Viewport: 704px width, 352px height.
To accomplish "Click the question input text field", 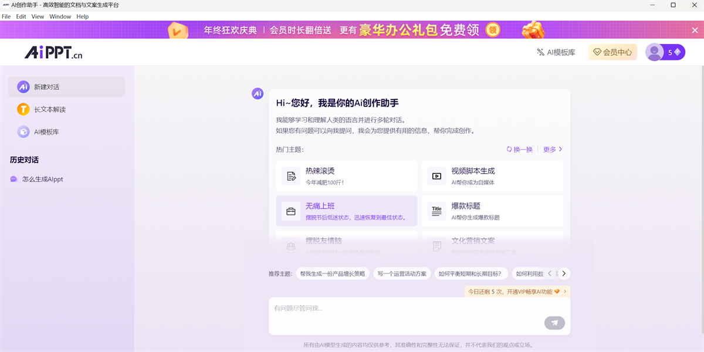I will pos(405,309).
